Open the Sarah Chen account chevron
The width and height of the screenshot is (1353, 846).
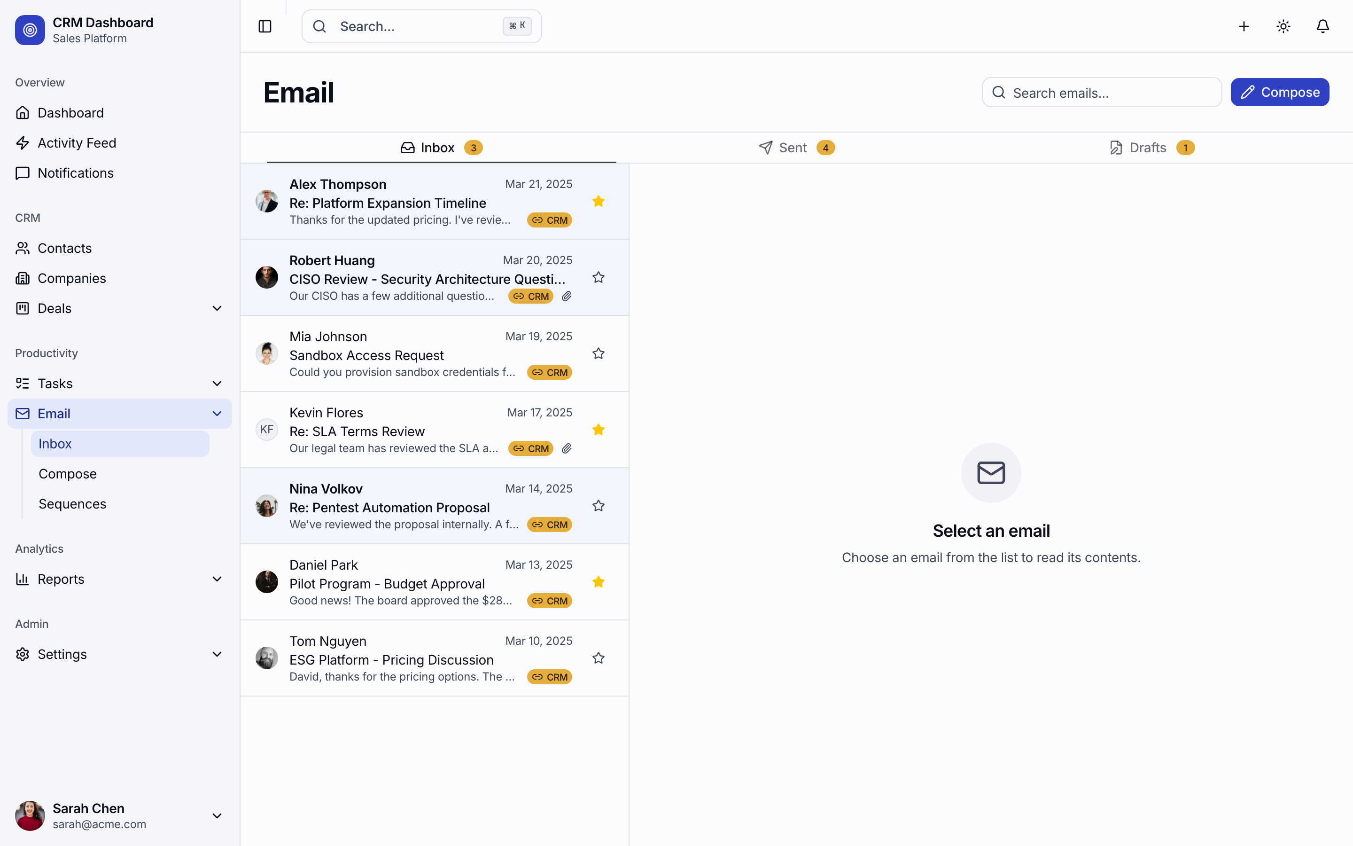217,815
